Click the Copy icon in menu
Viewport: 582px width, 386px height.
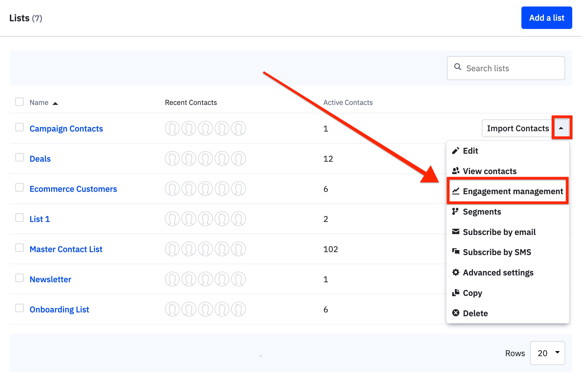point(455,293)
